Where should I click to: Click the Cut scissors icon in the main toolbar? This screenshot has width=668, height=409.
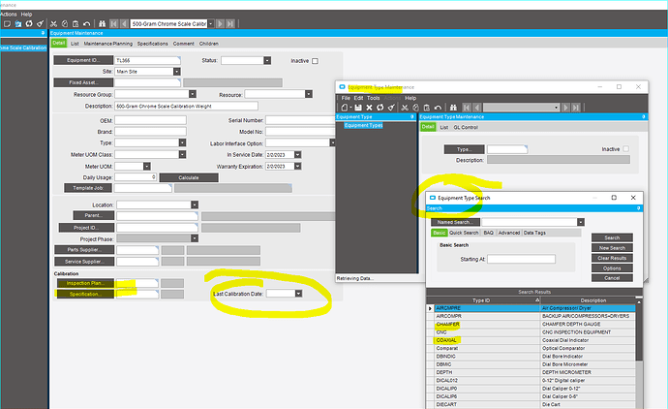(x=53, y=24)
